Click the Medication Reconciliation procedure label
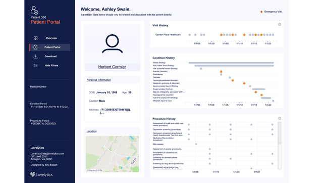This screenshot has height=183, width=323. tap(163, 139)
